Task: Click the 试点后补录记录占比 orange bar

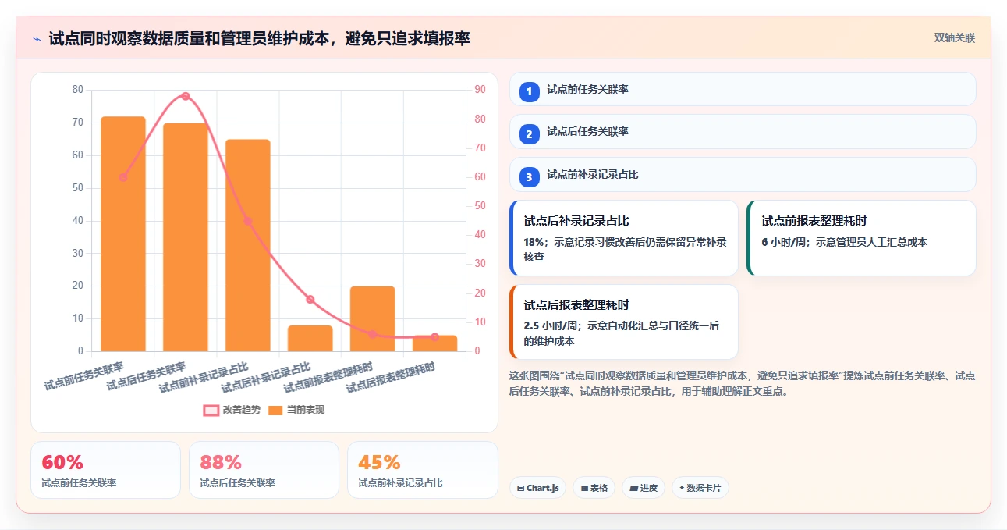Action: click(310, 339)
